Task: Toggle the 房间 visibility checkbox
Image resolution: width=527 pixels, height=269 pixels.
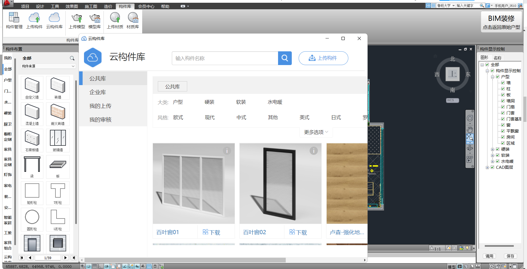Action: [x=503, y=137]
